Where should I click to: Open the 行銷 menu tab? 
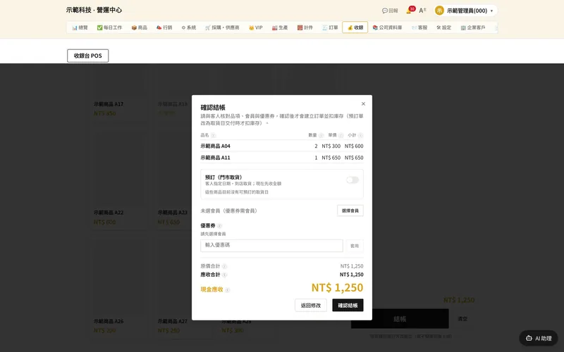coord(164,27)
